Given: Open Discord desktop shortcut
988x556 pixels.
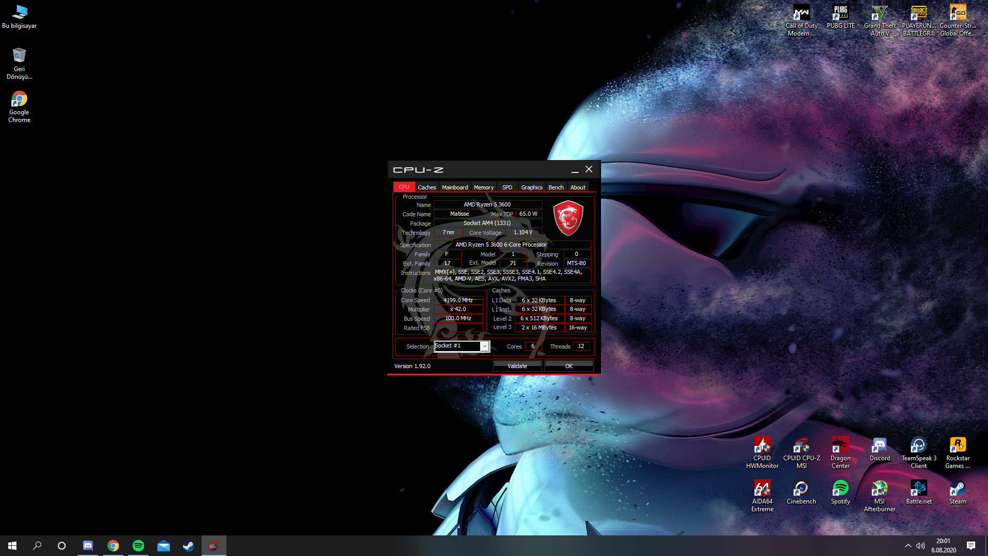Looking at the screenshot, I should coord(879,449).
